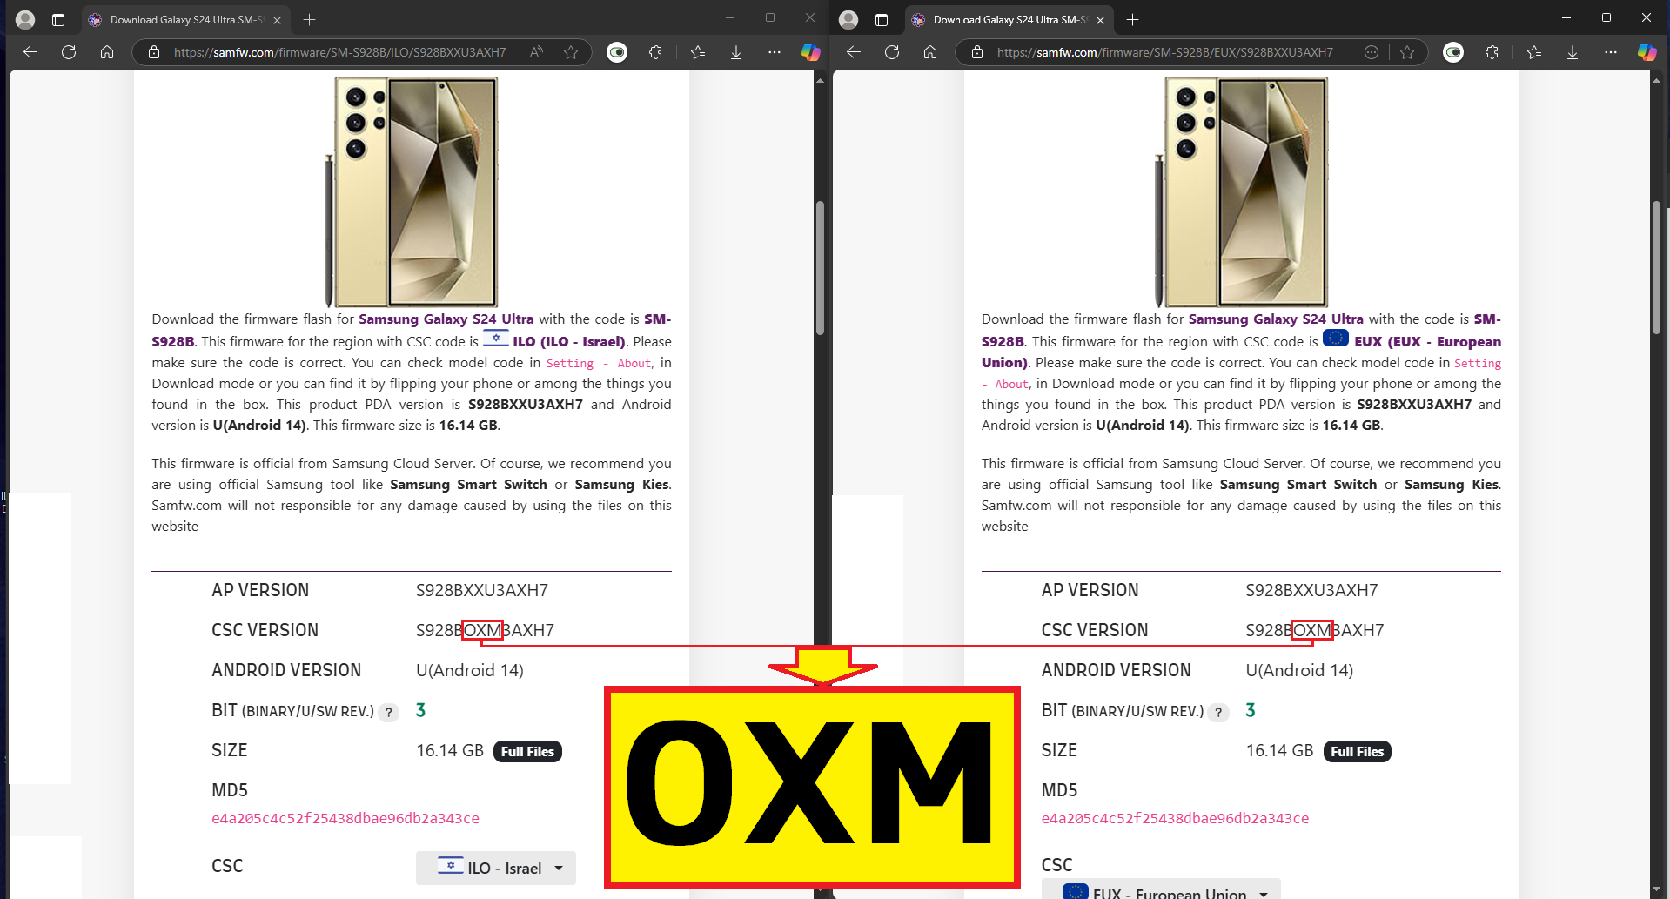Expand the ILO - Israel CSC dropdown
Viewport: 1670px width, 899px height.
496,868
